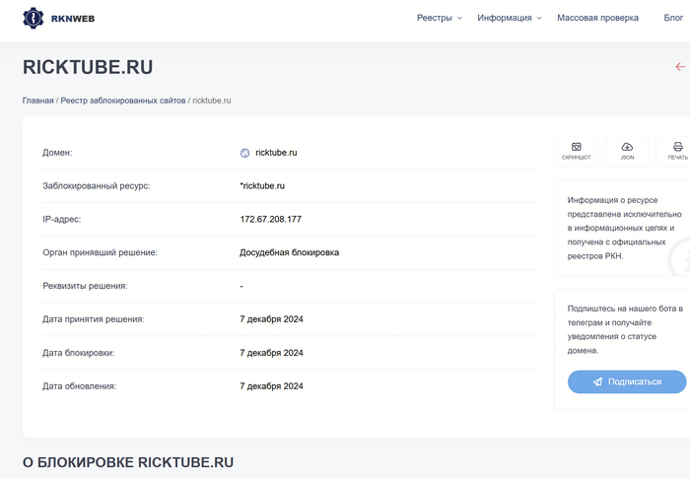Click the Досудебная блокировка value
690x478 pixels.
point(289,252)
